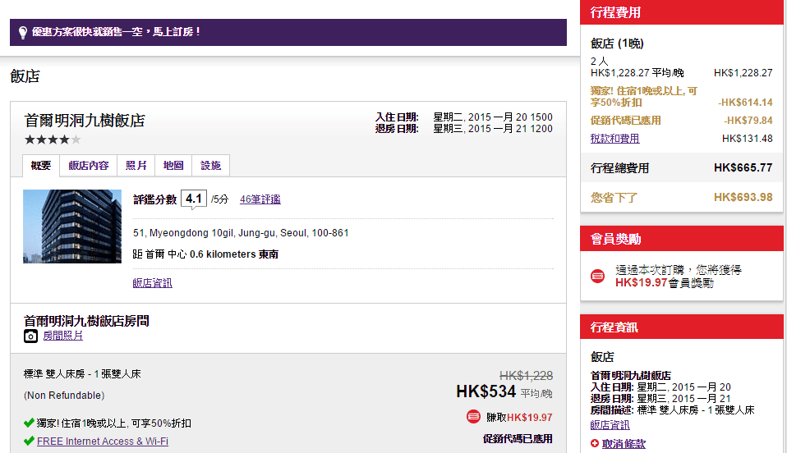Image resolution: width=787 pixels, height=453 pixels.
Task: Open the 房間照片 room photos link
Action: pyautogui.click(x=63, y=336)
